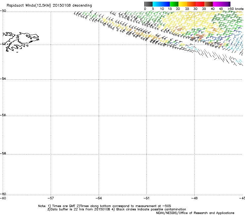Click the latitude label -52 on left axis
The width and height of the screenshot is (245, 215).
3,44
